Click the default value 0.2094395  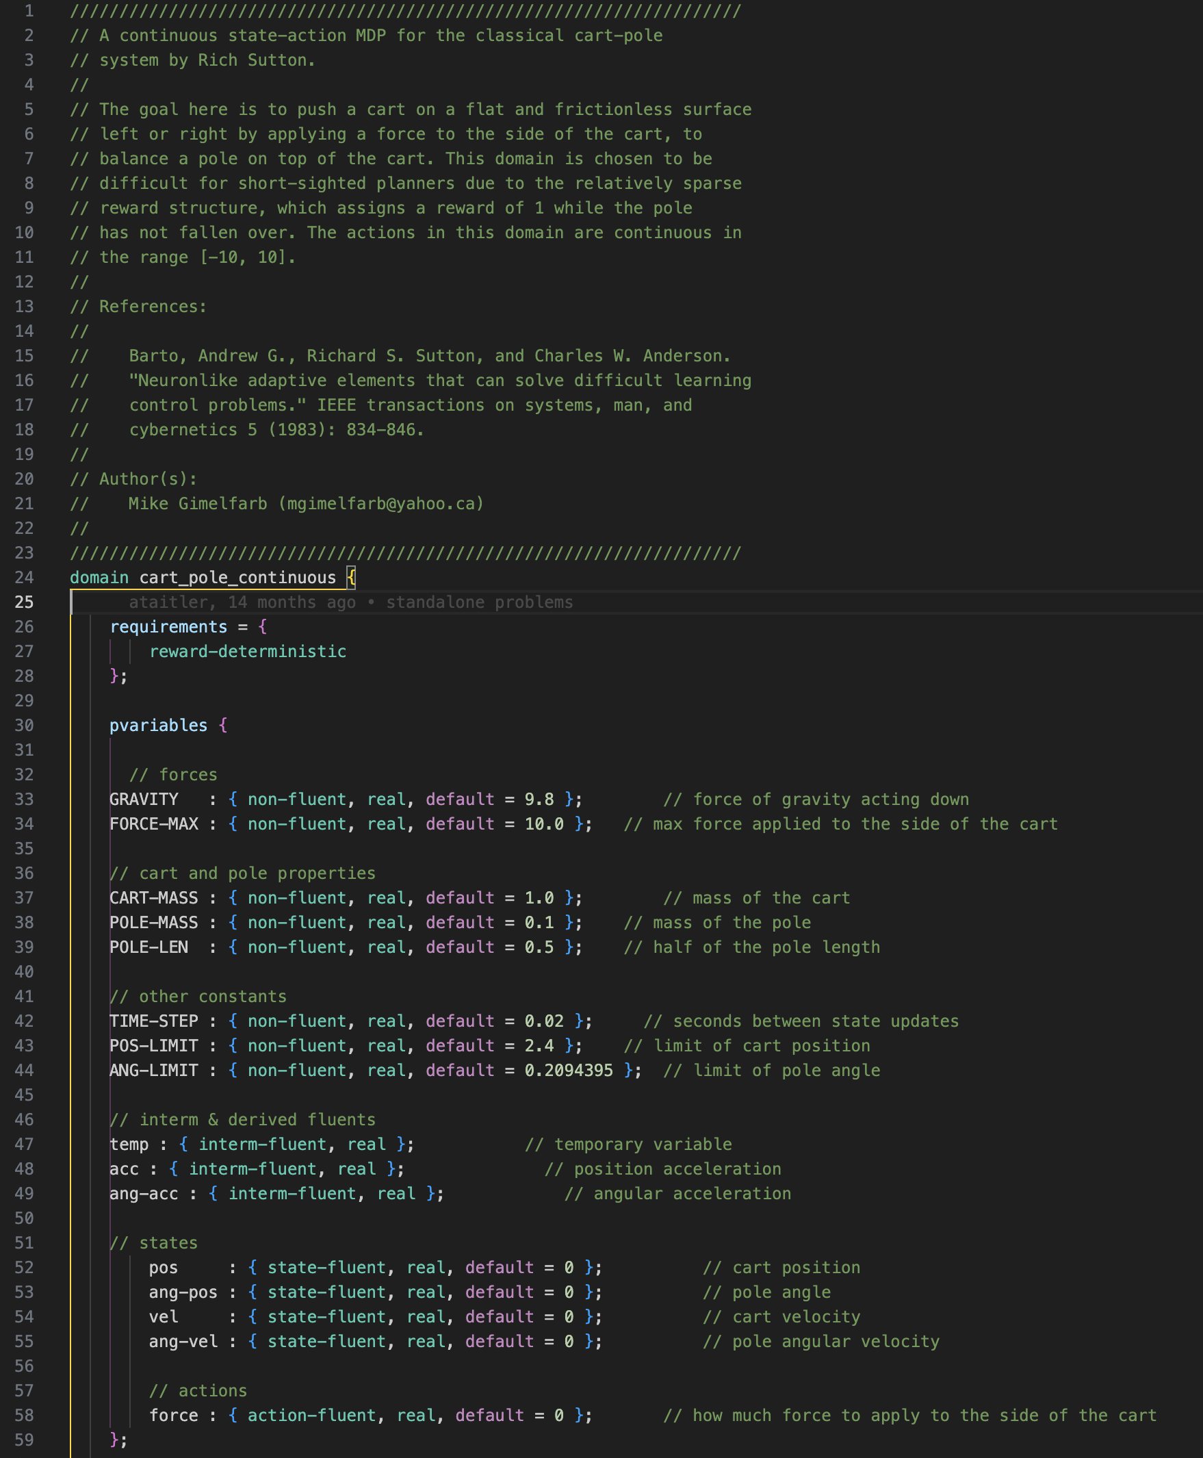pyautogui.click(x=569, y=1071)
